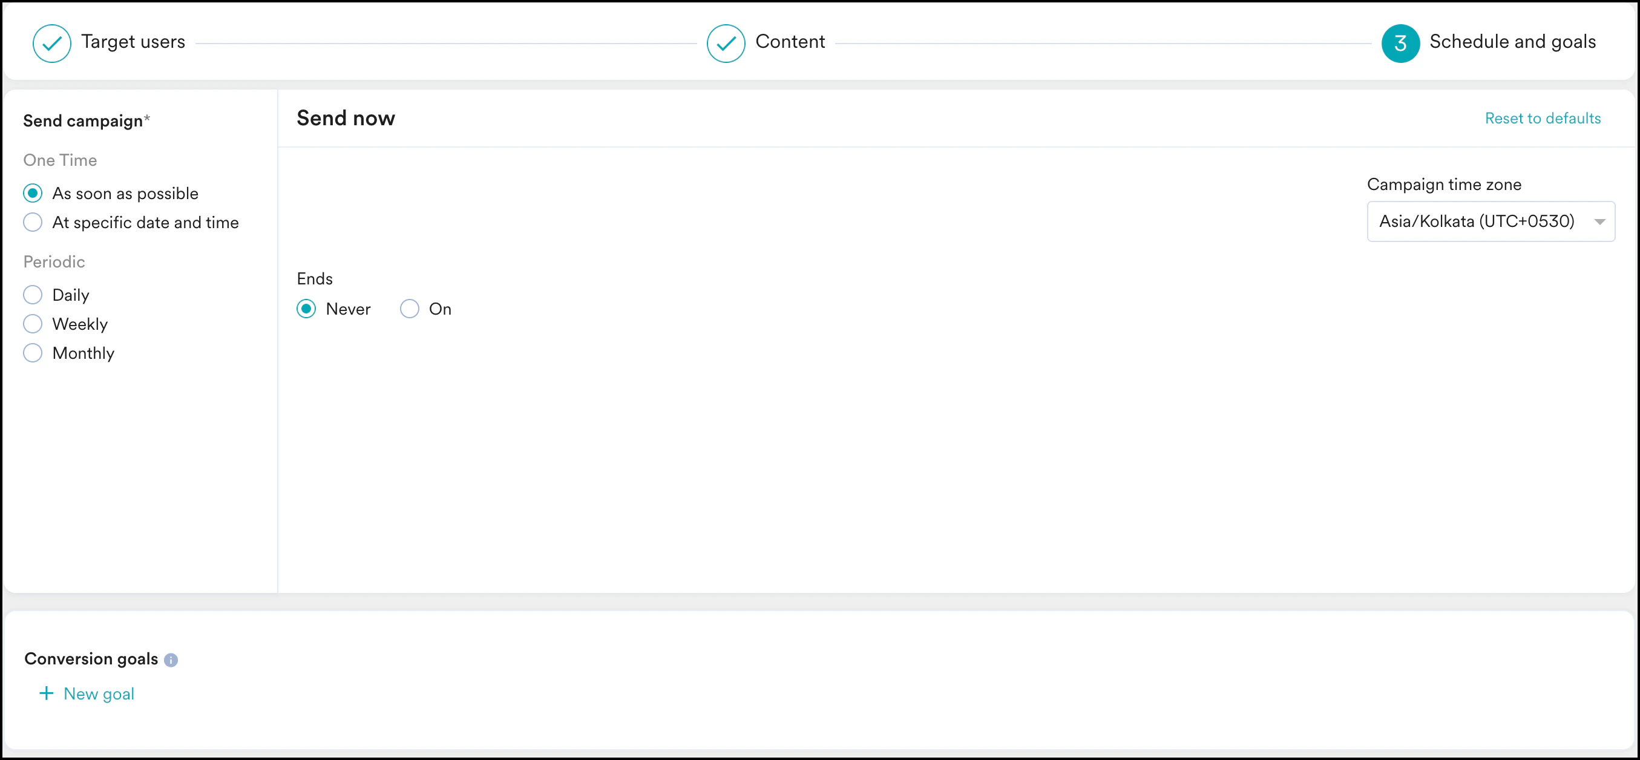
Task: Set Ends to On
Action: coord(409,309)
